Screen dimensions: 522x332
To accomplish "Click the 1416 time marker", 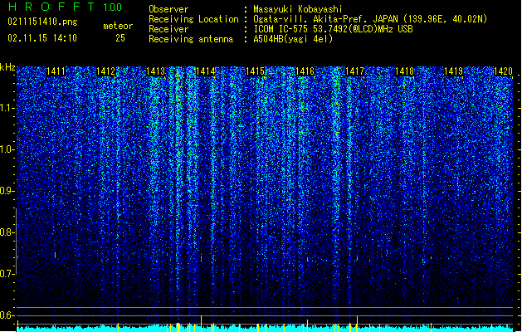I will pyautogui.click(x=305, y=71).
